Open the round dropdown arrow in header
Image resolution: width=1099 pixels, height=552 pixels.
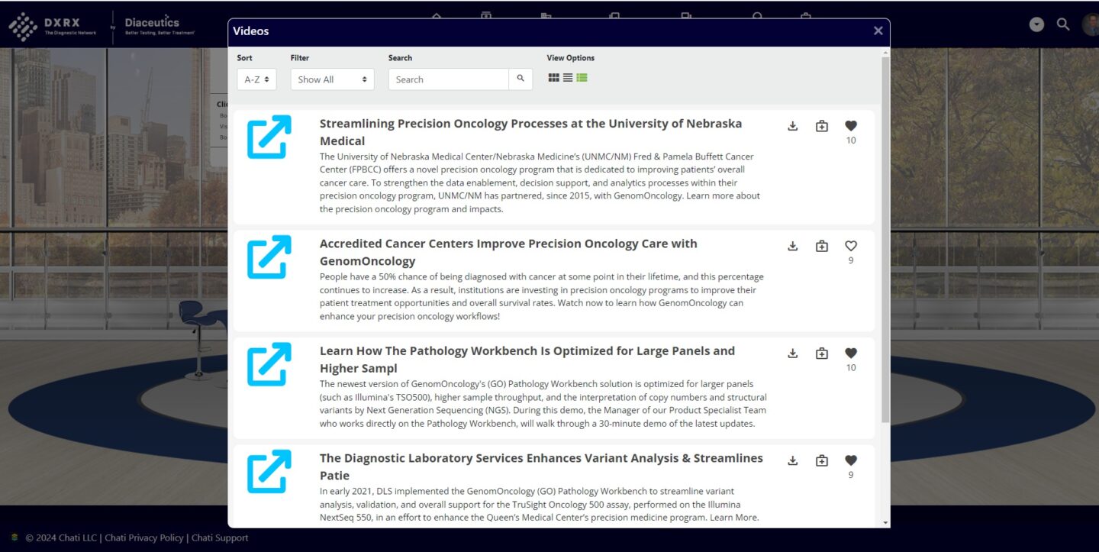1036,24
